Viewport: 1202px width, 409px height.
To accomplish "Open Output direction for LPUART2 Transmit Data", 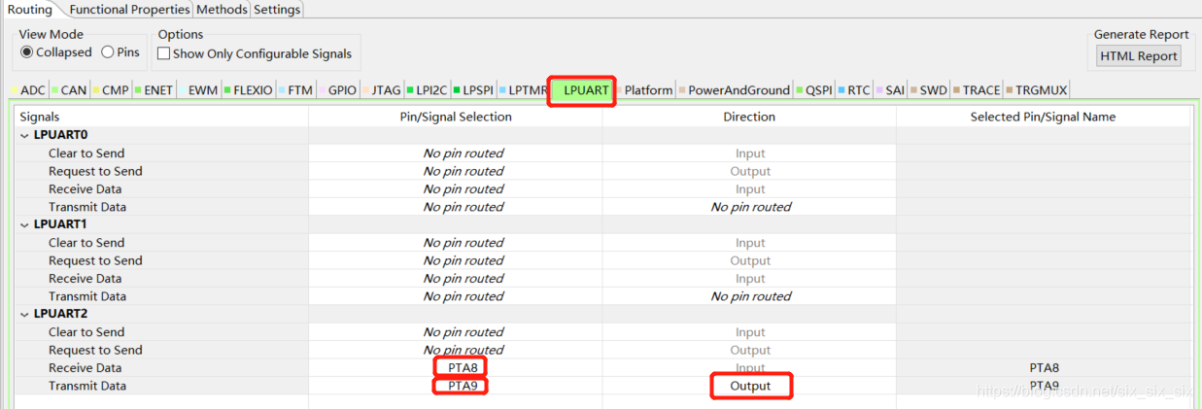I will click(750, 386).
